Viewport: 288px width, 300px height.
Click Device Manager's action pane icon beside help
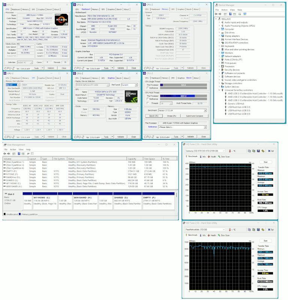pos(234,14)
